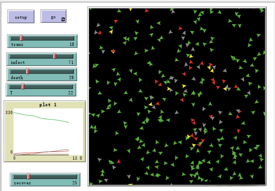Click the recover slider handle
The image size is (275, 191).
29,177
